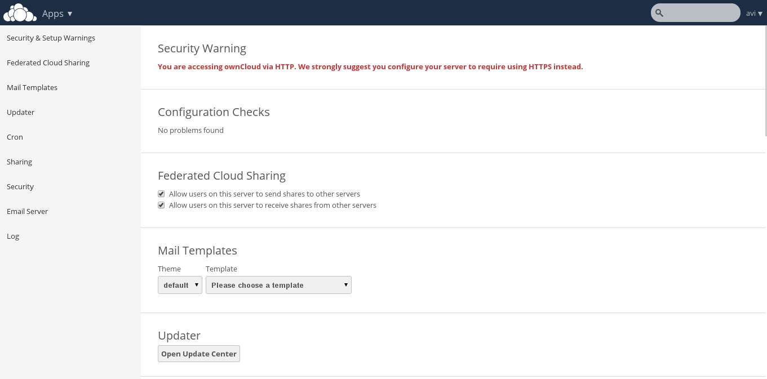Uncheck allow users to send shares
The image size is (767, 379).
pyautogui.click(x=161, y=194)
